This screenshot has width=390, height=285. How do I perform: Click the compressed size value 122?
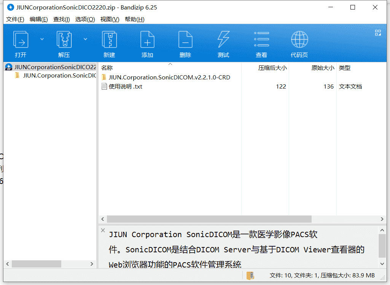(x=281, y=87)
